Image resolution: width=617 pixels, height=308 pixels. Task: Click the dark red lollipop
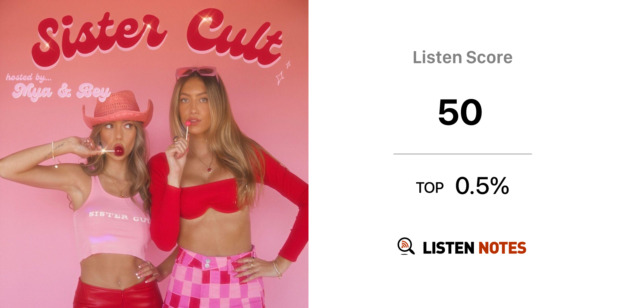[x=119, y=150]
